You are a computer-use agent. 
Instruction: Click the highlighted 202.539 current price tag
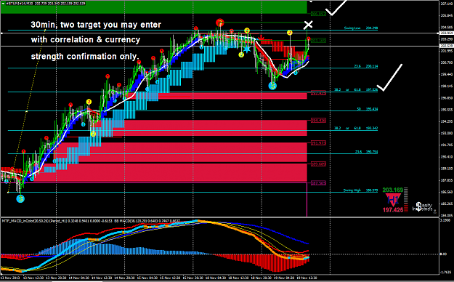(x=447, y=46)
